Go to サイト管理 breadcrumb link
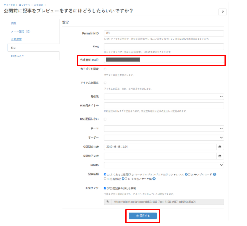This screenshot has height=226, width=247. 9,5
